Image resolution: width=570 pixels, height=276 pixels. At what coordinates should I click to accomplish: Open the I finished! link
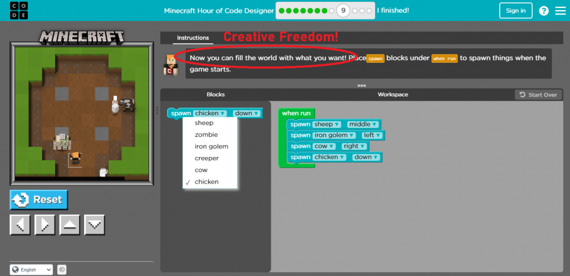(x=393, y=11)
